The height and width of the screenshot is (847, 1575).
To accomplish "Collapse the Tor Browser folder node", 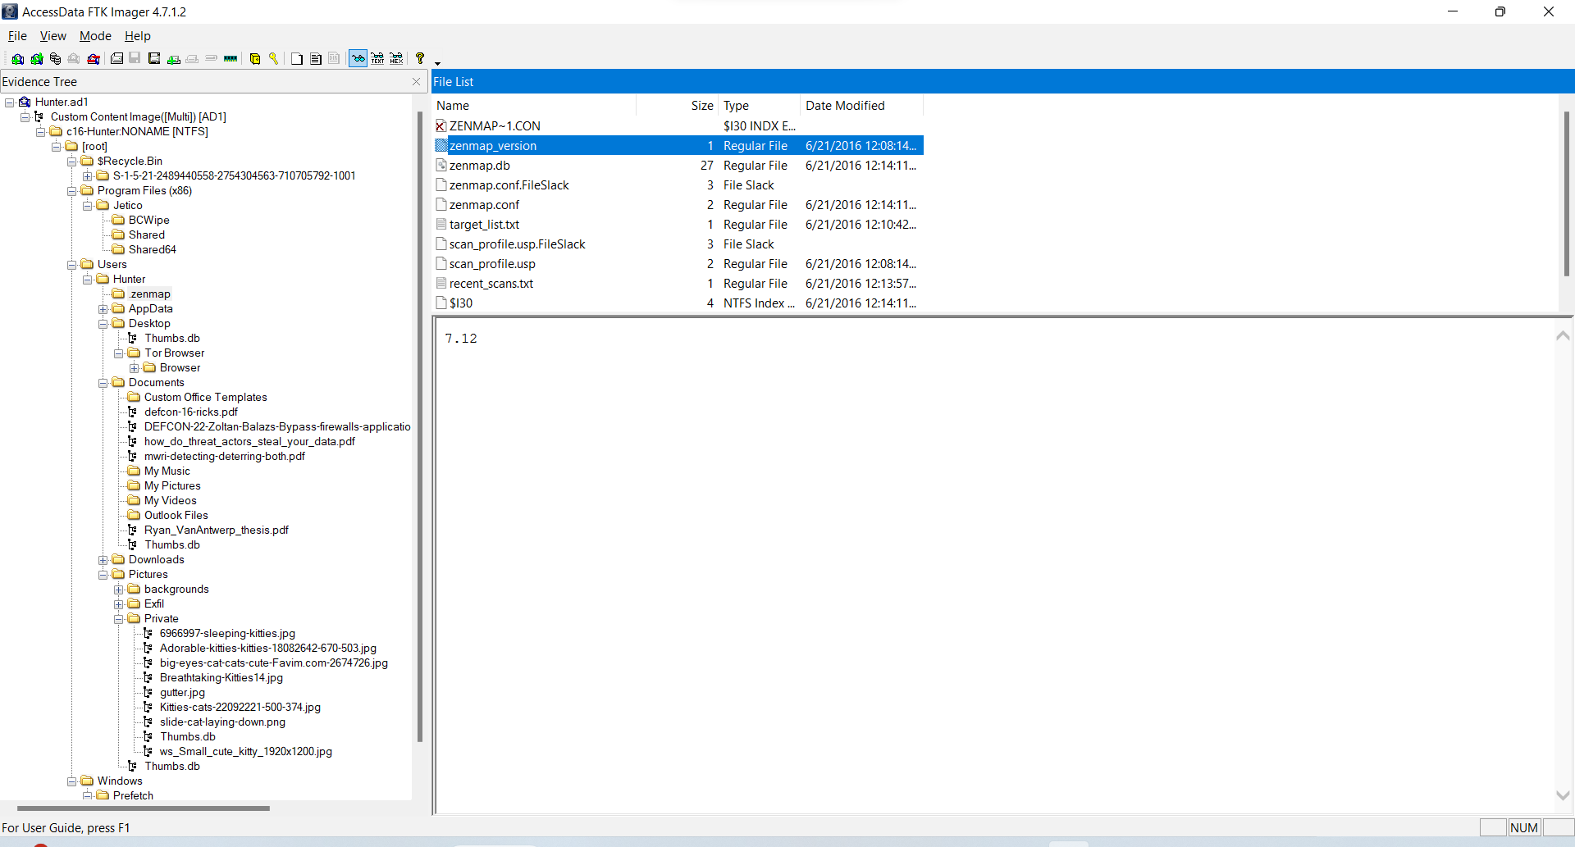I will point(119,353).
